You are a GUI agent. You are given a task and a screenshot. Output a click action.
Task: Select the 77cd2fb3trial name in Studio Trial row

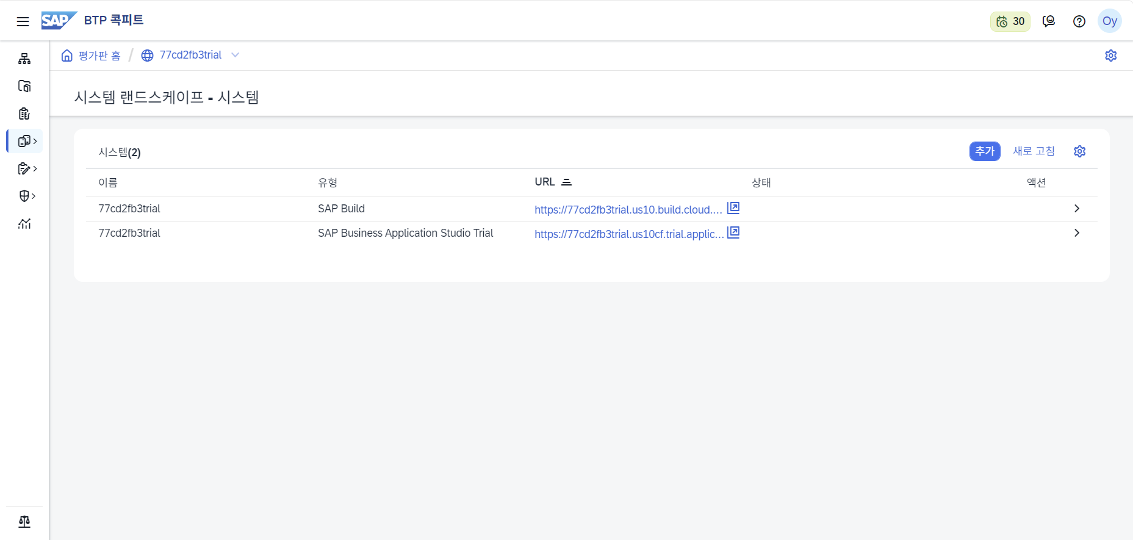click(x=129, y=233)
